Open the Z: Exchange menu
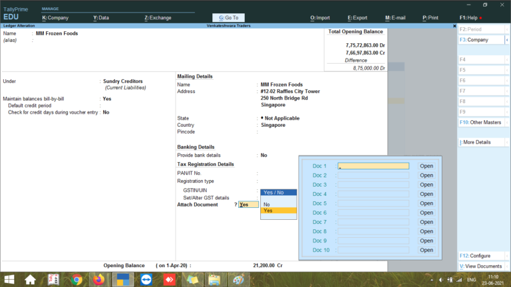This screenshot has width=511, height=287. [158, 18]
